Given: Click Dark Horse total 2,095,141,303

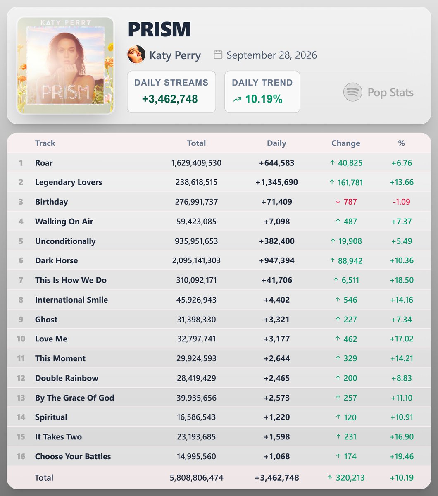Looking at the screenshot, I should tap(196, 260).
